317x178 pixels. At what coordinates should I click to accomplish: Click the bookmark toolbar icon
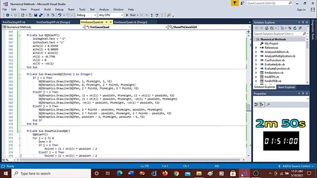point(169,15)
